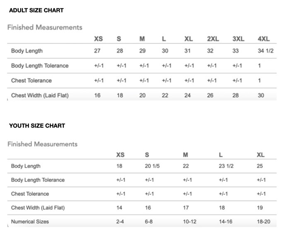Click adult 3XL chest width value 28
The image size is (285, 231).
(x=236, y=95)
